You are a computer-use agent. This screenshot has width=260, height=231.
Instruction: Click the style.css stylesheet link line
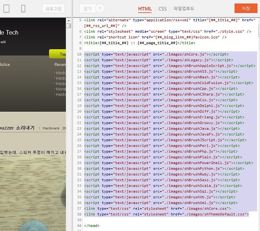pos(167,31)
